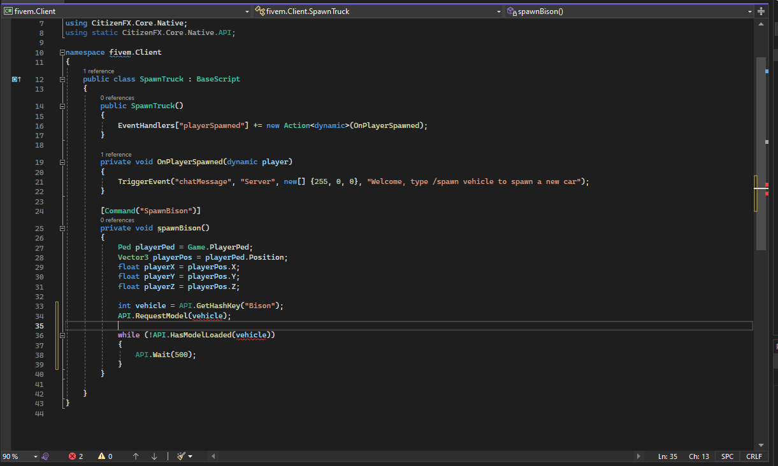The height and width of the screenshot is (466, 778).
Task: Set a breakpoint in margin beside line 21
Action: 16,181
